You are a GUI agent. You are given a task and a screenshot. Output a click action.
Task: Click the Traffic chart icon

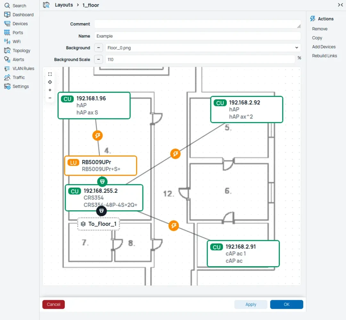click(7, 77)
